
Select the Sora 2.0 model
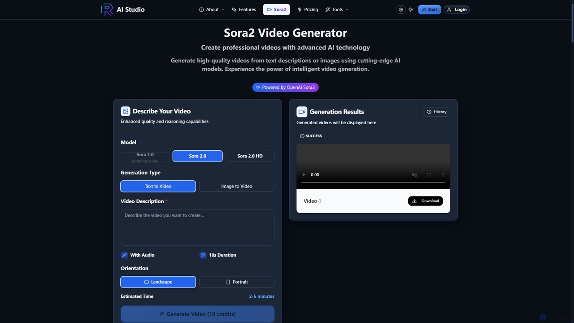pos(197,156)
